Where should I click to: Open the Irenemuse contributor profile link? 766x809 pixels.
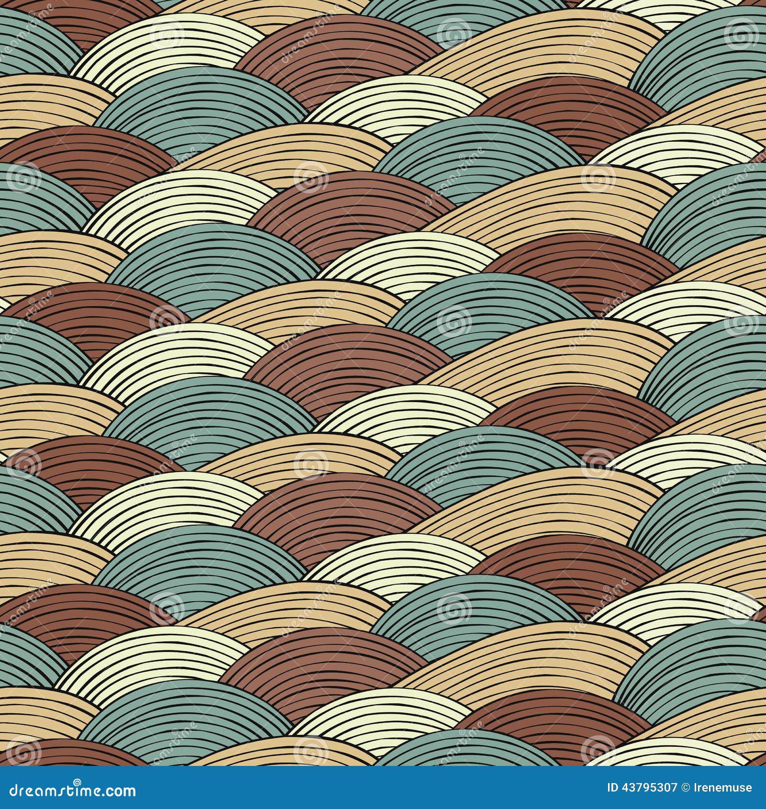723,787
